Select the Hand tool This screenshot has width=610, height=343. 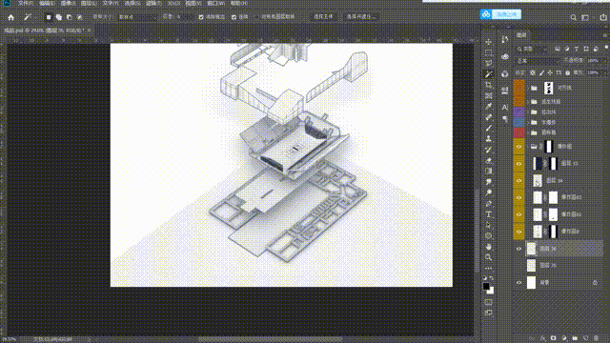pos(489,247)
